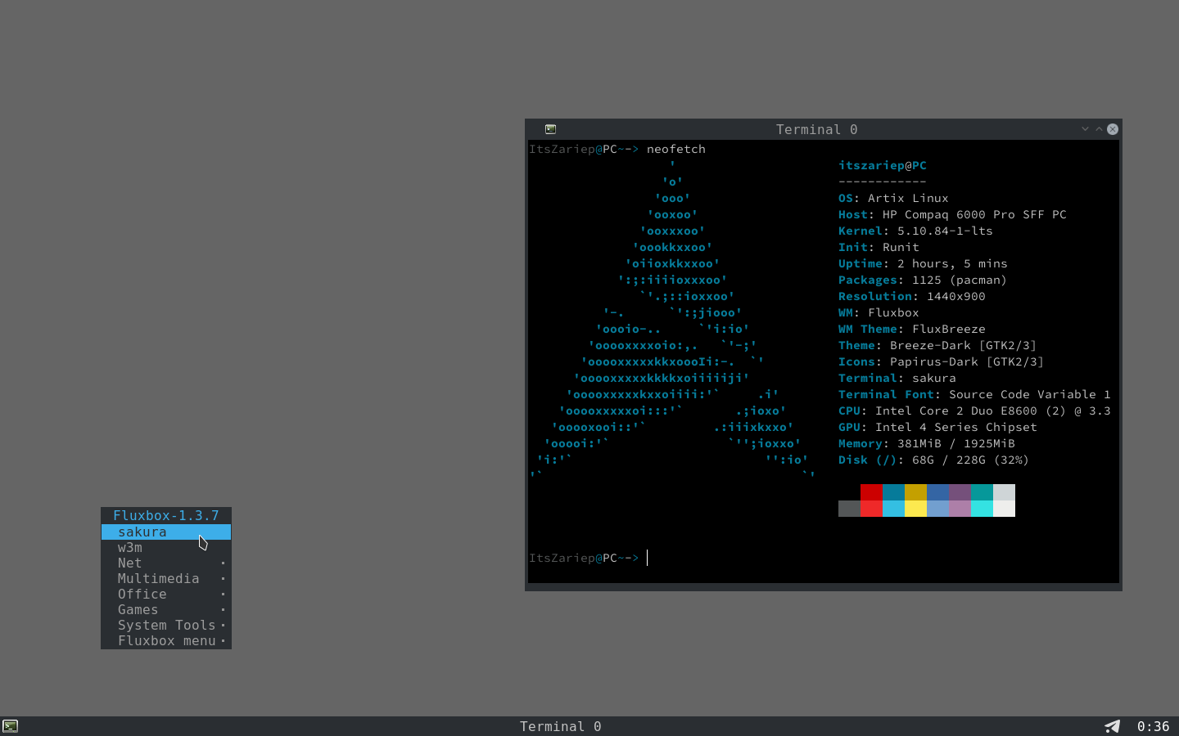Viewport: 1179px width, 736px height.
Task: Expand the System Tools submenu
Action: (166, 626)
